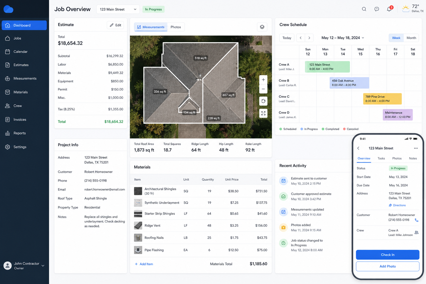Open Crew B 456 Oak Avenue block
The image size is (426, 284).
(349, 83)
